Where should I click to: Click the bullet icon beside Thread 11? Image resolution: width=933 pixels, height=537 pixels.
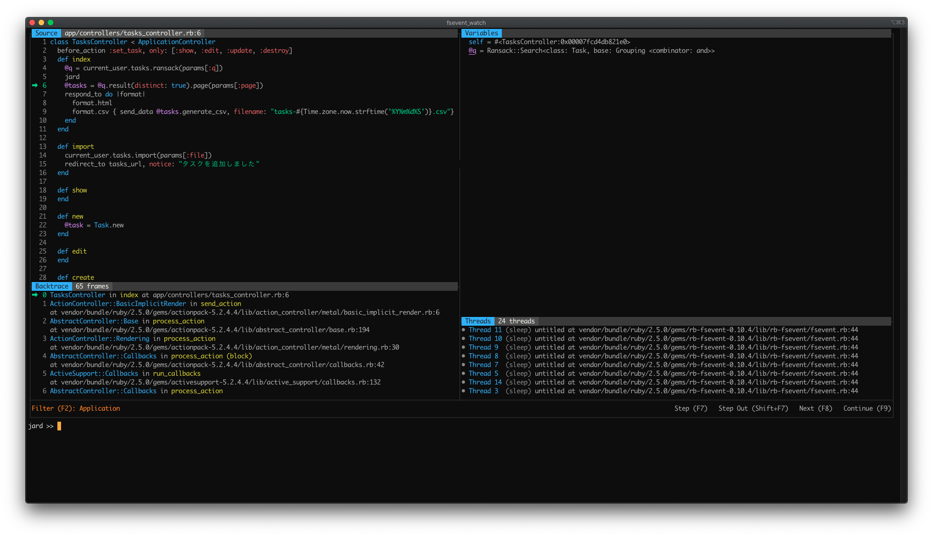click(463, 329)
